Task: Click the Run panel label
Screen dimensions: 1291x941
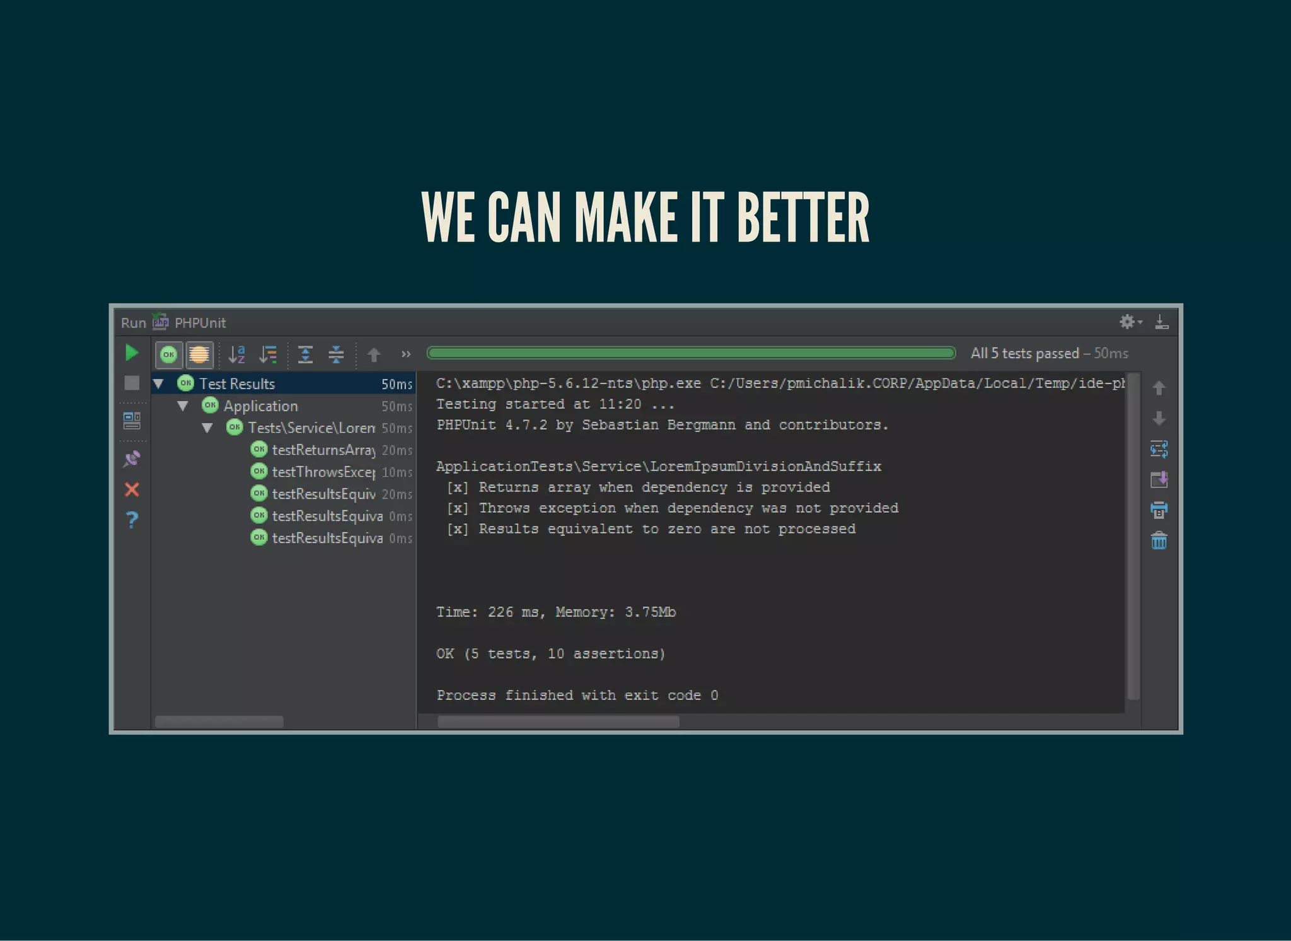Action: [x=133, y=323]
